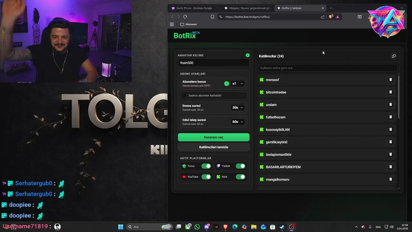412x232 pixels.
Task: Open a new browser tab
Action: tap(331, 8)
